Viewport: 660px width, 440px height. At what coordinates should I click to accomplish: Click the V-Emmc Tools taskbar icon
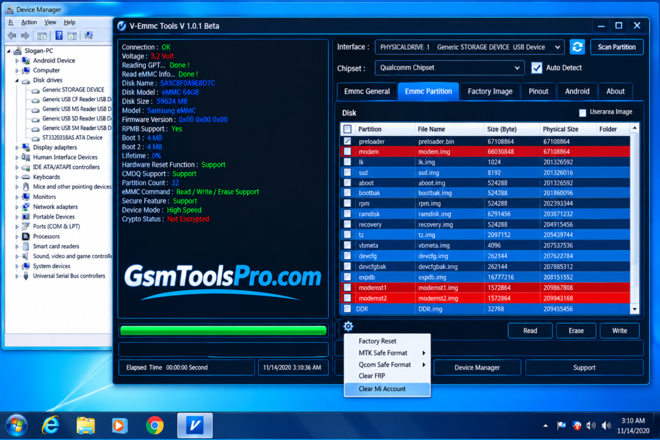tap(195, 425)
